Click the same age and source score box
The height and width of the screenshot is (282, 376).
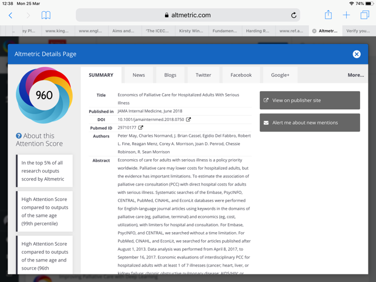[x=45, y=255]
